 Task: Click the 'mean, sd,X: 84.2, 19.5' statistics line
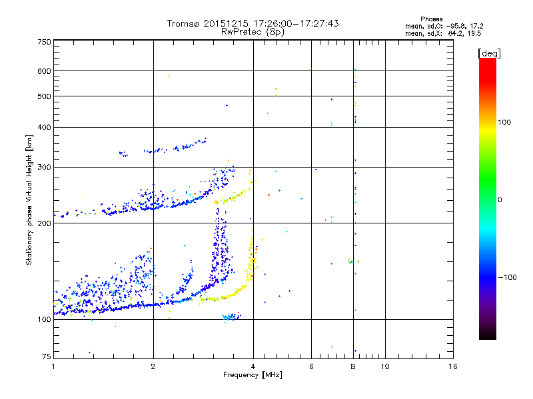pyautogui.click(x=443, y=33)
